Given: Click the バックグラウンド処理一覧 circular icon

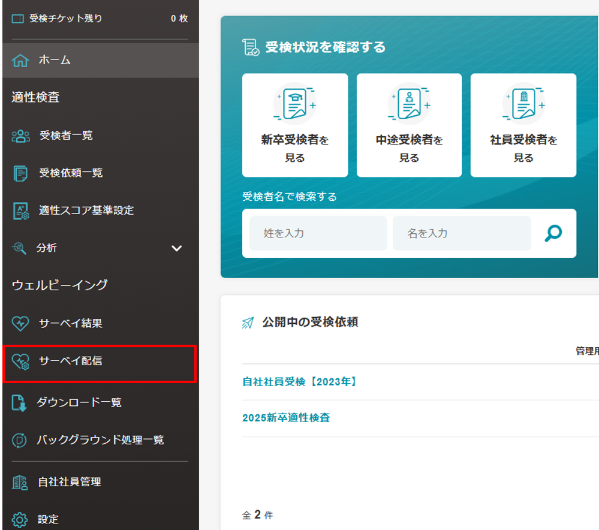Looking at the screenshot, I should pos(19,440).
